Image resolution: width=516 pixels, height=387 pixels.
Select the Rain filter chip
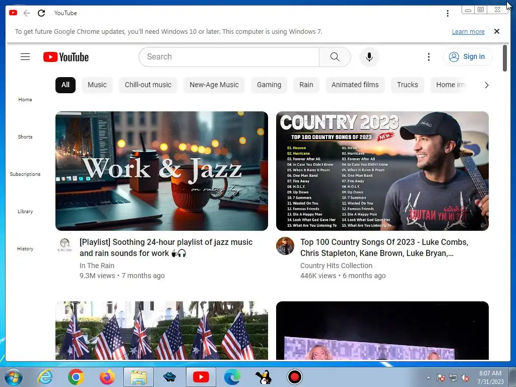click(306, 85)
